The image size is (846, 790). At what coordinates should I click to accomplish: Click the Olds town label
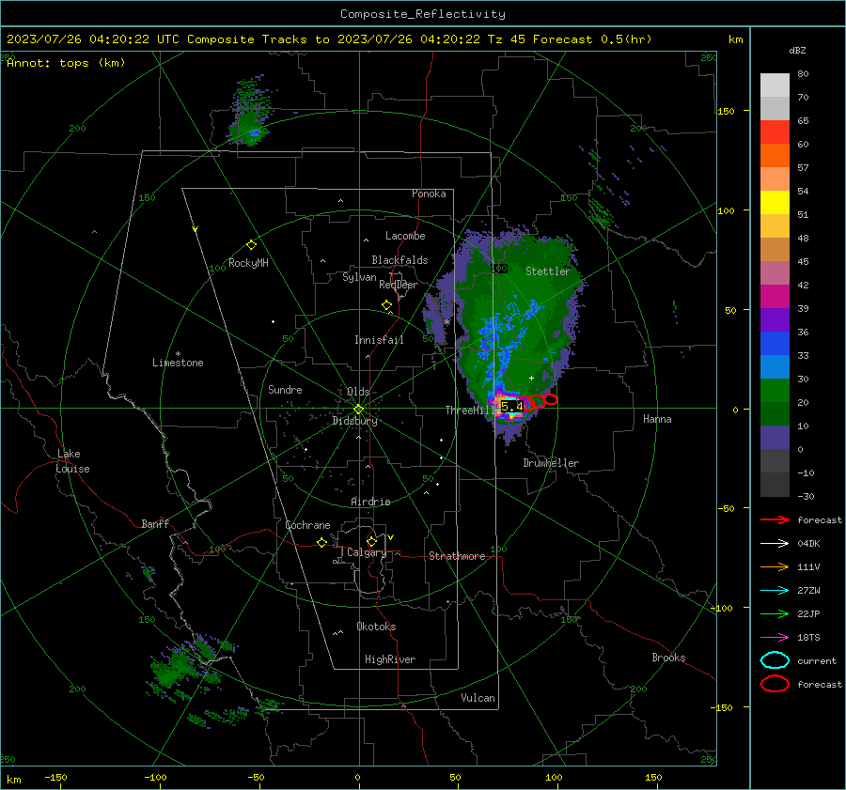pyautogui.click(x=358, y=392)
